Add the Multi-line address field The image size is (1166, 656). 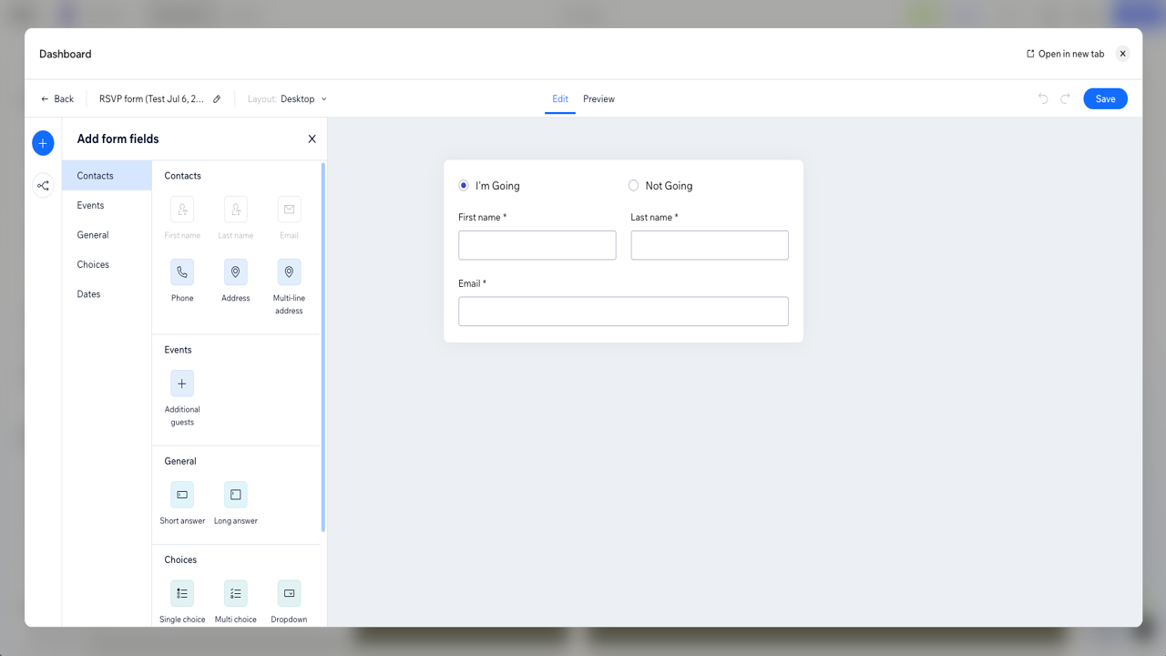289,272
